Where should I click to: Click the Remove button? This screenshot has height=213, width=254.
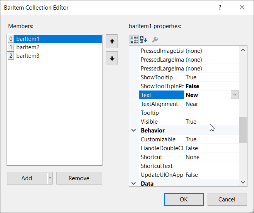pyautogui.click(x=79, y=178)
